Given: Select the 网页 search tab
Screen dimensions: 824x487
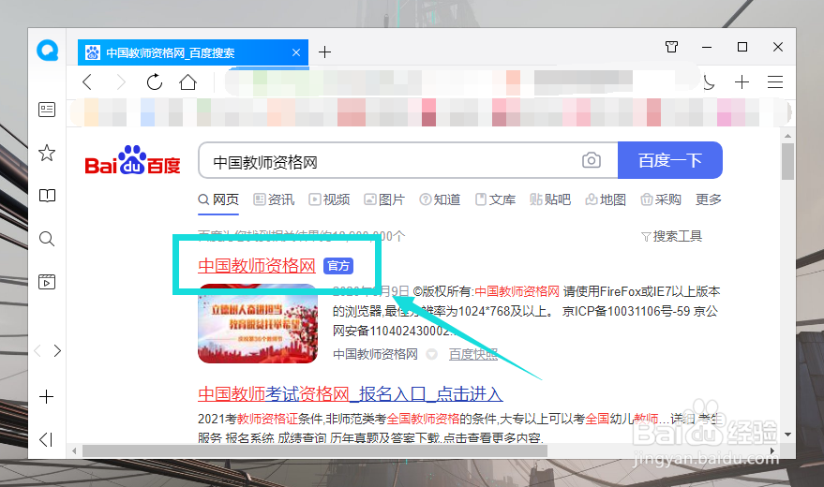Looking at the screenshot, I should point(218,199).
